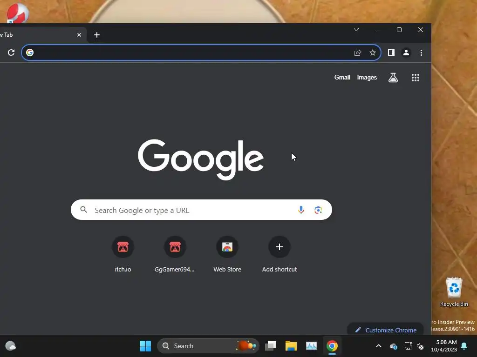Open the clock showing 5:08 AM
Viewport: 477px width, 357px height.
(444, 346)
